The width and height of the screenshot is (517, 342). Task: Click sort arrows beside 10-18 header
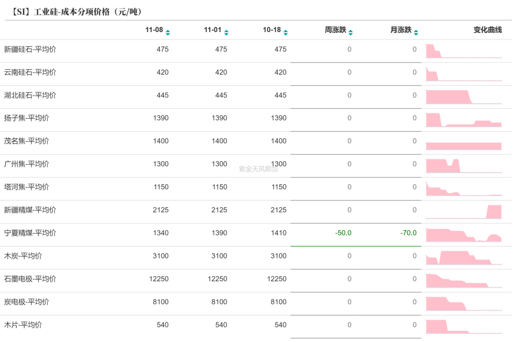tap(285, 33)
